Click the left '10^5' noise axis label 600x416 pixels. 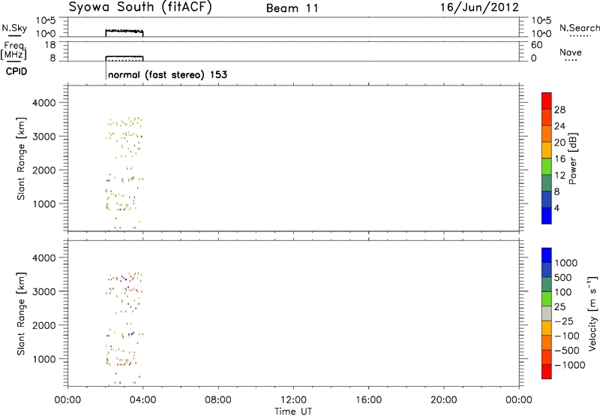(46, 21)
